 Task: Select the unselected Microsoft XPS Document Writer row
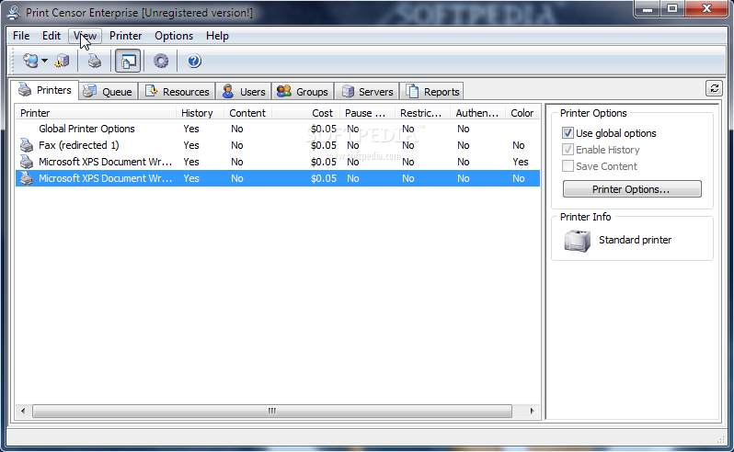(278, 162)
